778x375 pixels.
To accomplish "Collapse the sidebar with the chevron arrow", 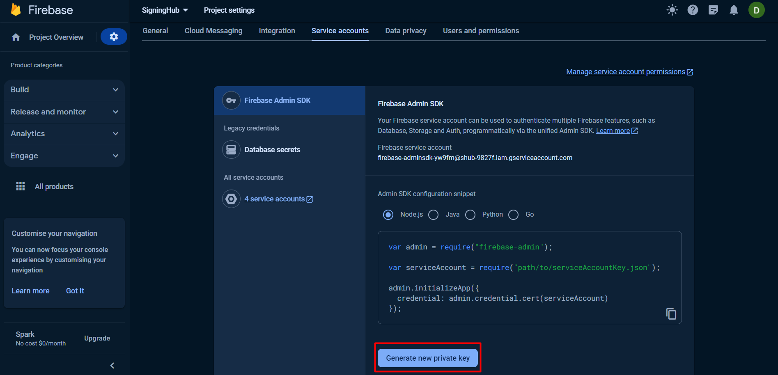I will (112, 365).
